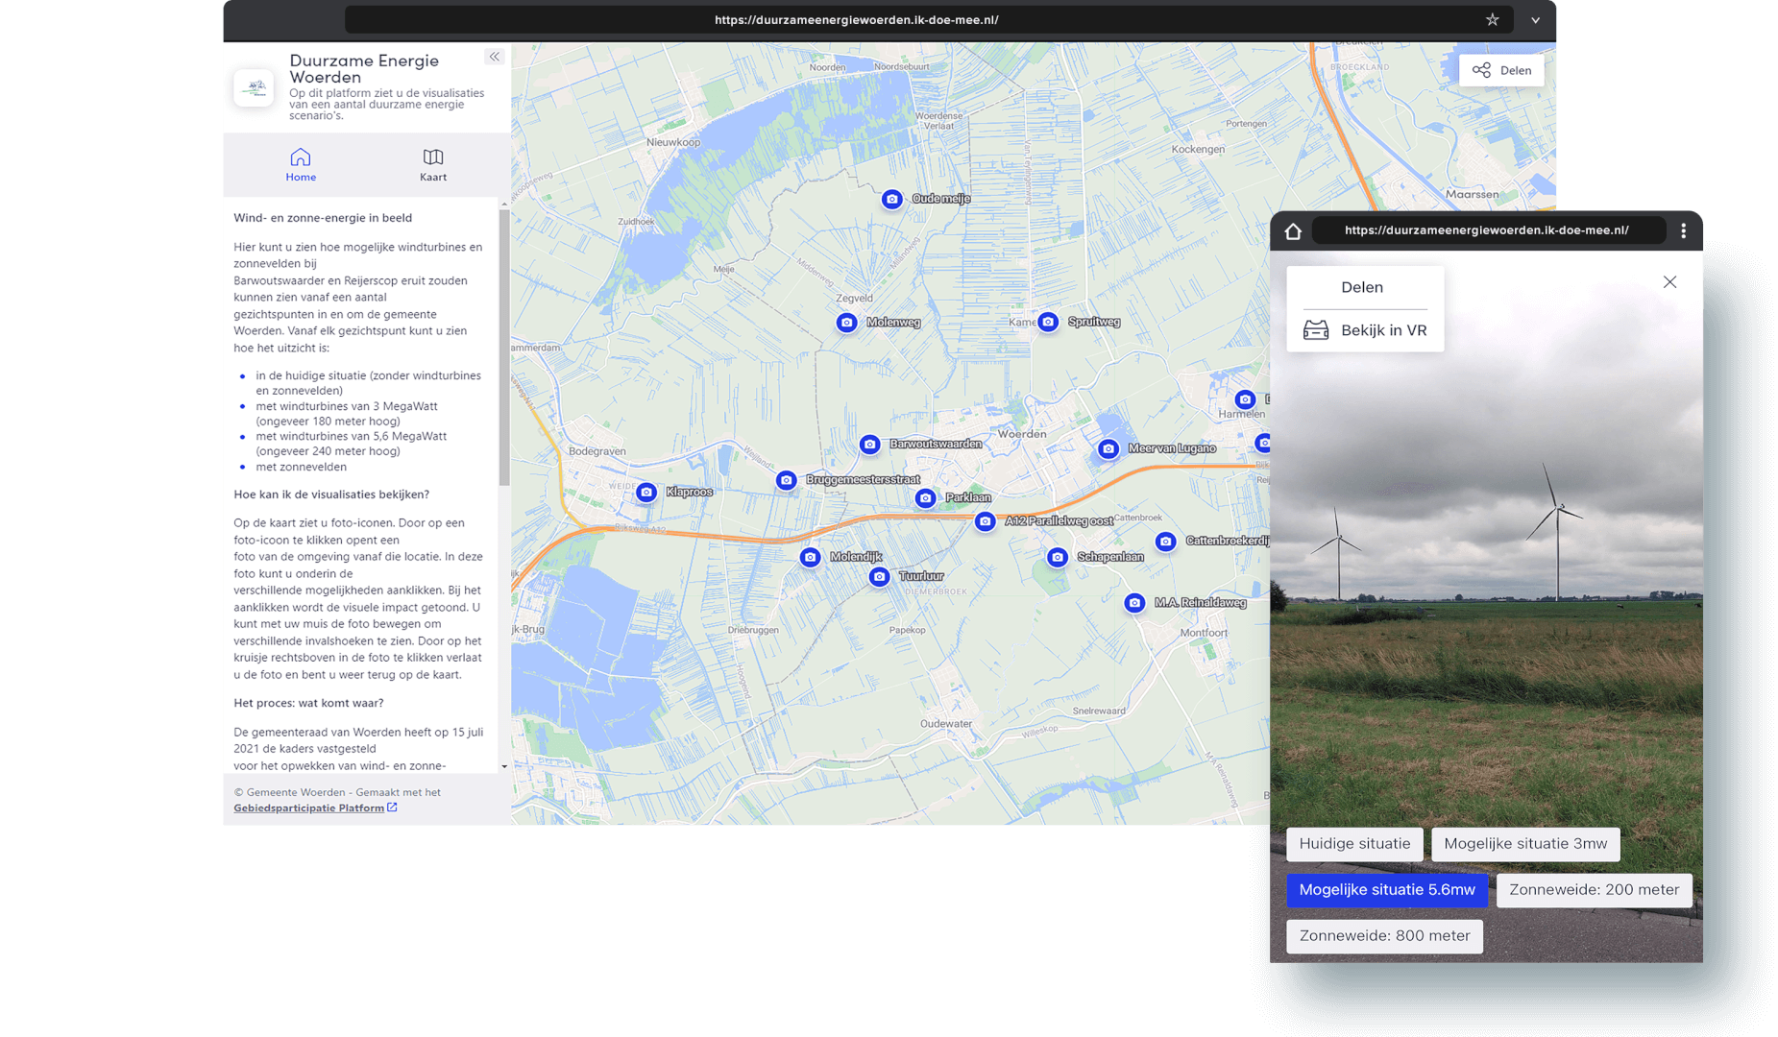1778x1037 pixels.
Task: Click the Klaproos photo marker
Action: click(646, 492)
